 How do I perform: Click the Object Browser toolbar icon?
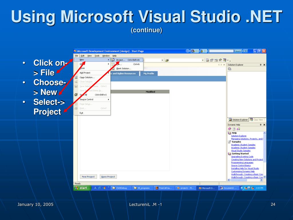(216, 60)
